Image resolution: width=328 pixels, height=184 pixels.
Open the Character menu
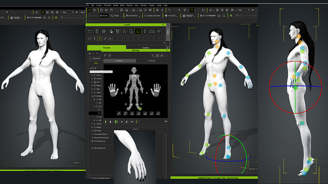[107, 5]
